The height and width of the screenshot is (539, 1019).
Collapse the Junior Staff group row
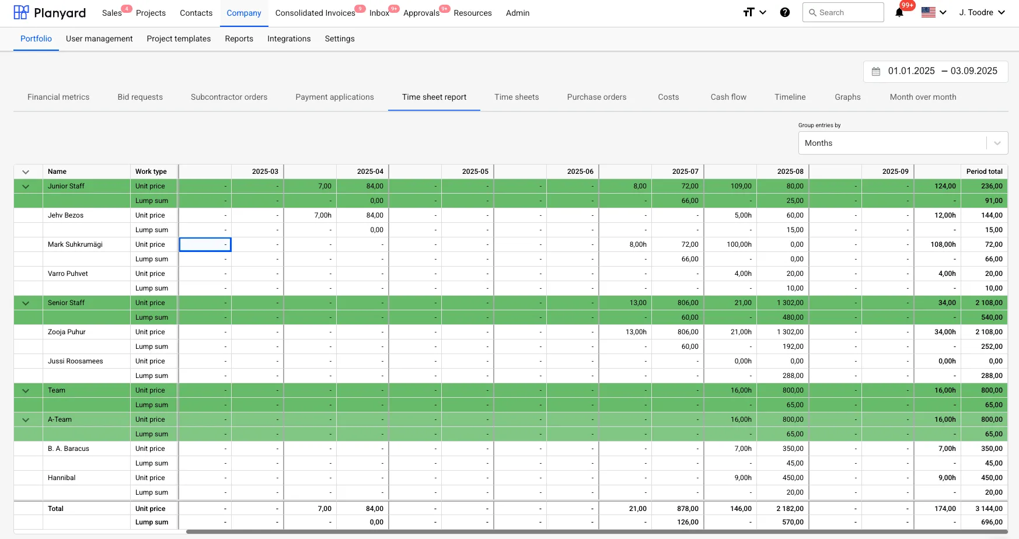pyautogui.click(x=26, y=185)
